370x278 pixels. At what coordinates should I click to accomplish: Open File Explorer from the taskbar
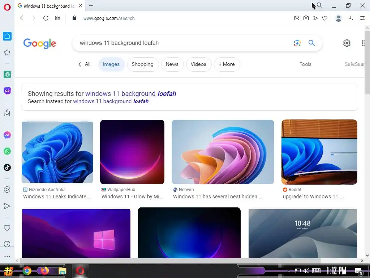pyautogui.click(x=62, y=271)
